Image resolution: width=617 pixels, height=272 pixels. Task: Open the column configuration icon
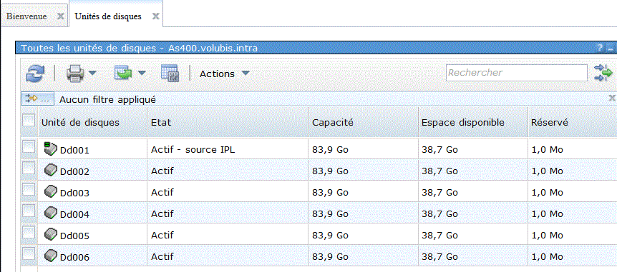[x=170, y=74]
